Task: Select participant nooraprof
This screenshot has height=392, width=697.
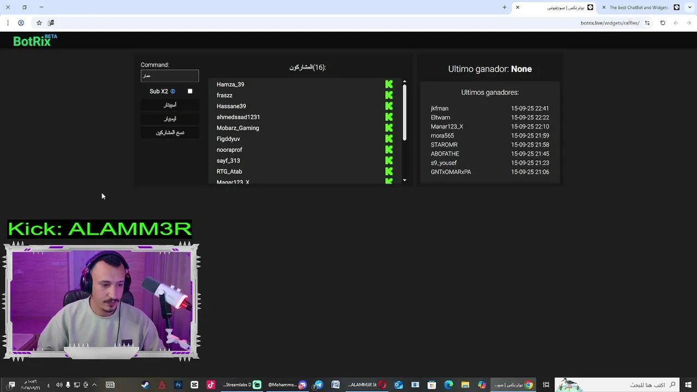Action: click(229, 150)
